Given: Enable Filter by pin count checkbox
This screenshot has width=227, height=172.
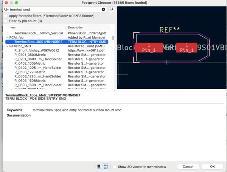Looking at the screenshot, I should pos(6,21).
